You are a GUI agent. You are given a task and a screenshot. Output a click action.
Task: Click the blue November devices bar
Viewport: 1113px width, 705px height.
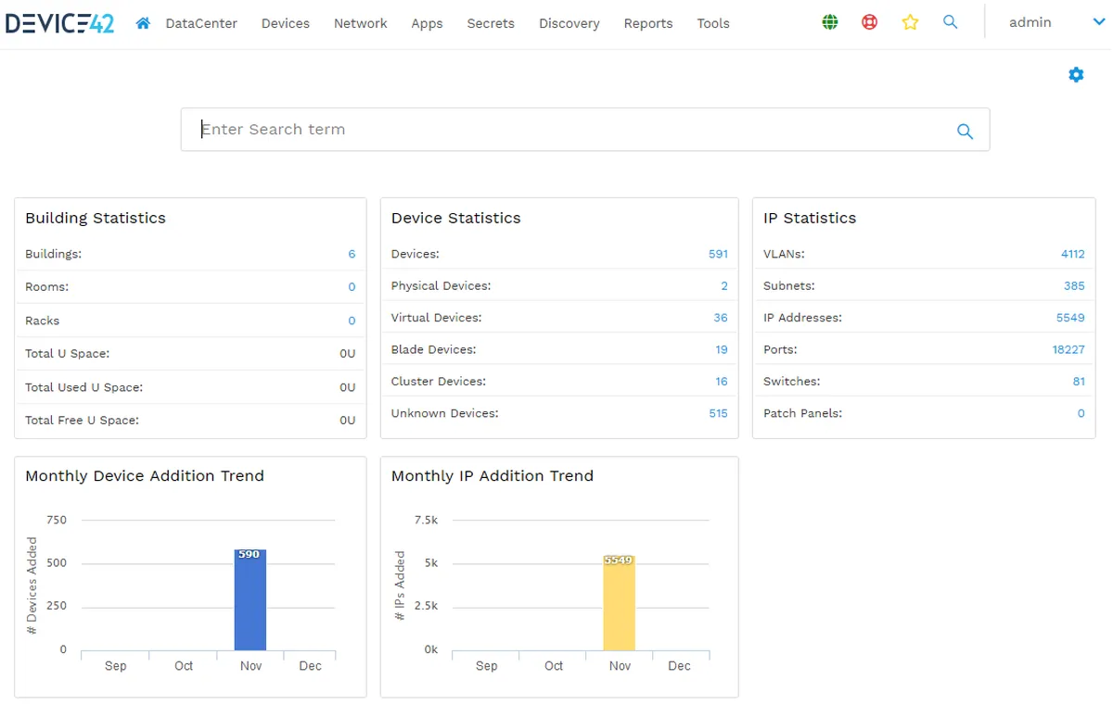pos(250,602)
